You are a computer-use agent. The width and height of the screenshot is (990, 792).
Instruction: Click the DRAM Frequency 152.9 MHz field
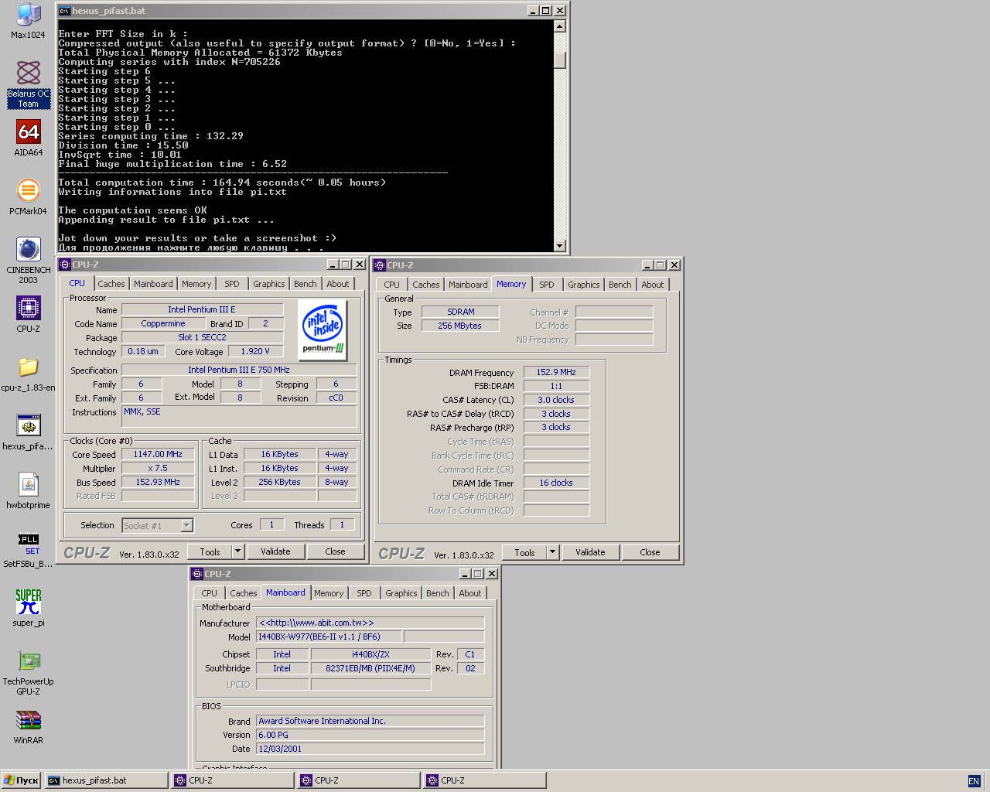click(556, 372)
